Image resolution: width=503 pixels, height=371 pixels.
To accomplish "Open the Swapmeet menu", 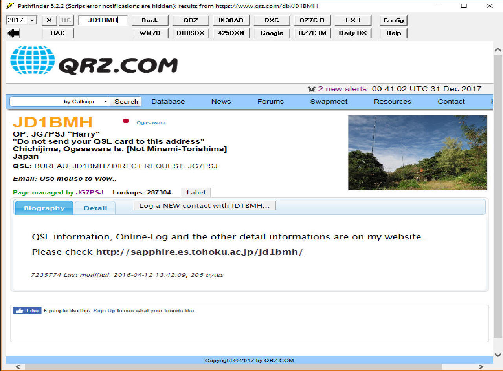I will [x=329, y=101].
